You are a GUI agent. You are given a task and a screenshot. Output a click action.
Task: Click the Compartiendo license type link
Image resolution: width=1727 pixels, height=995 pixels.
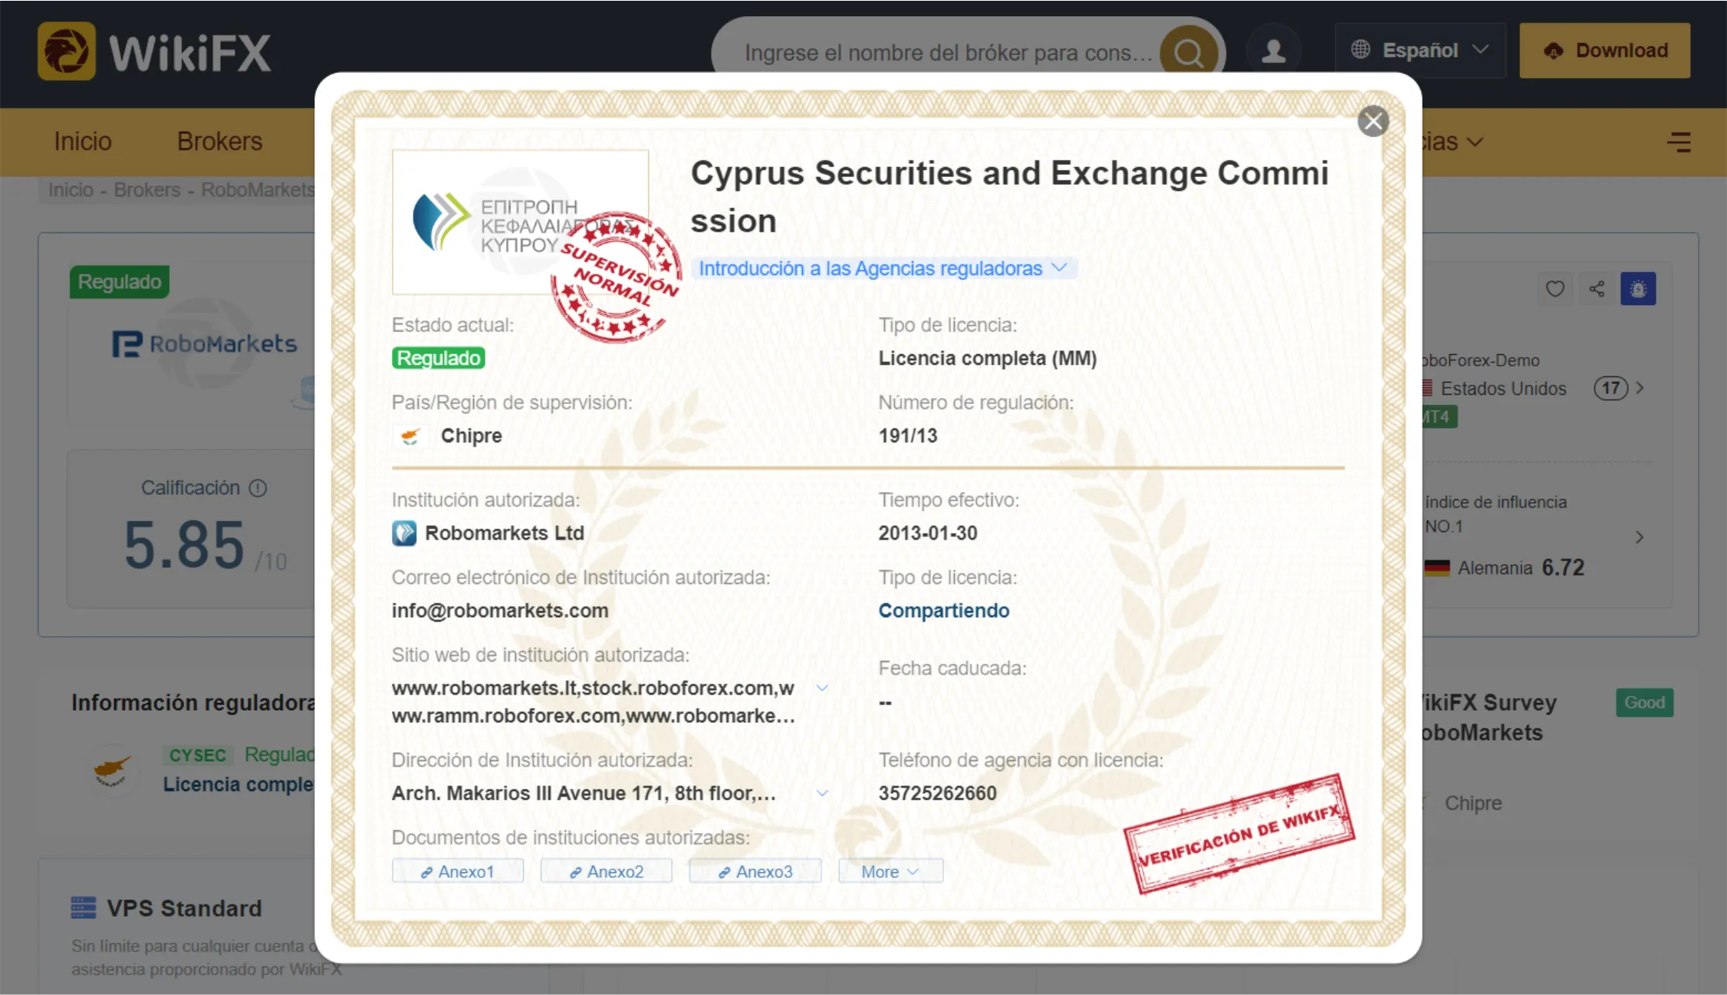pyautogui.click(x=944, y=611)
